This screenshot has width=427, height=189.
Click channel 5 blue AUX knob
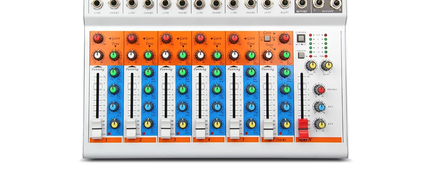(251, 107)
